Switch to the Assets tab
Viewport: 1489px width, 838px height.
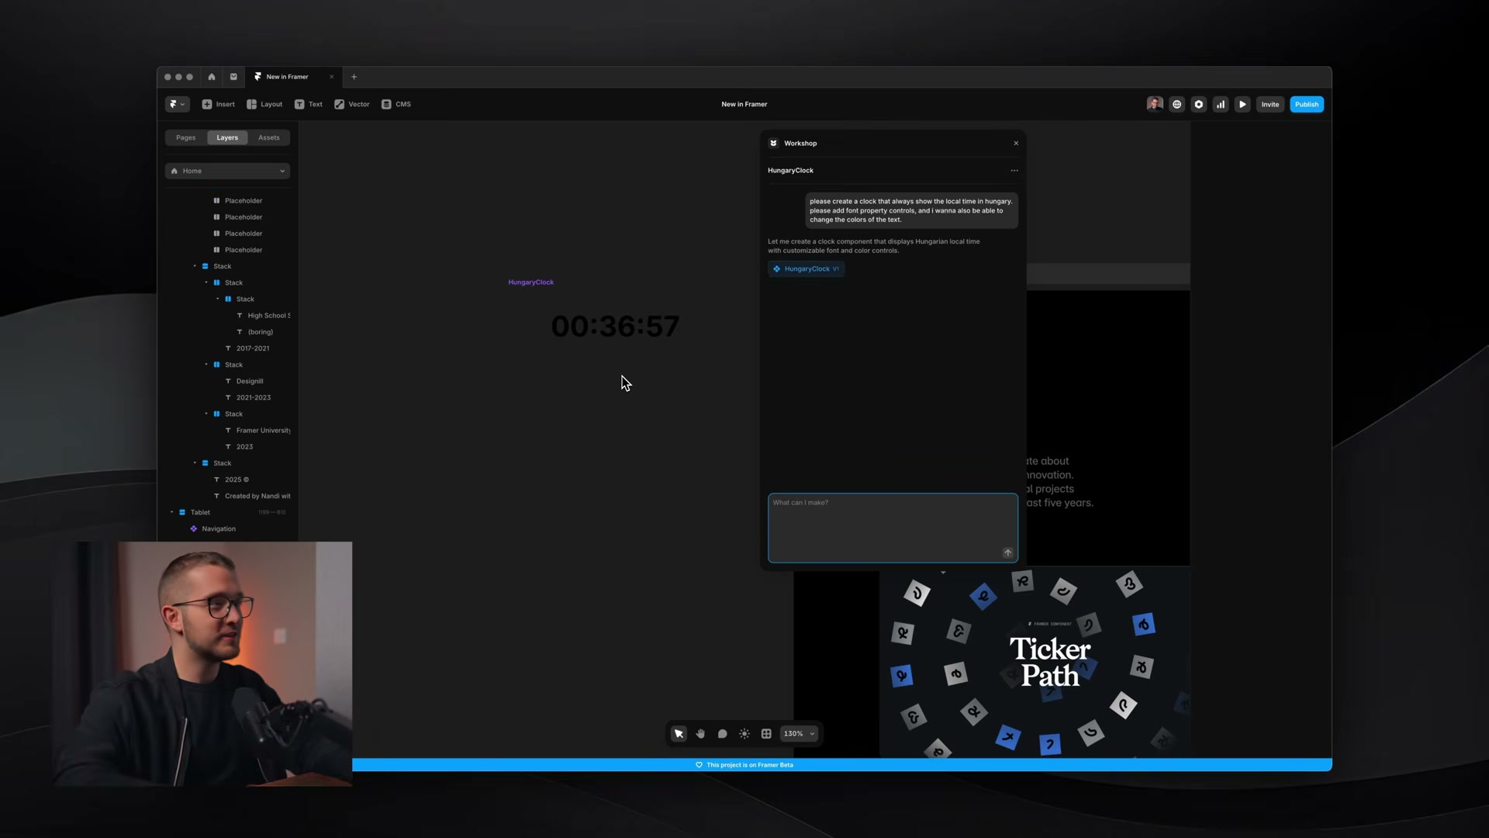(x=269, y=137)
